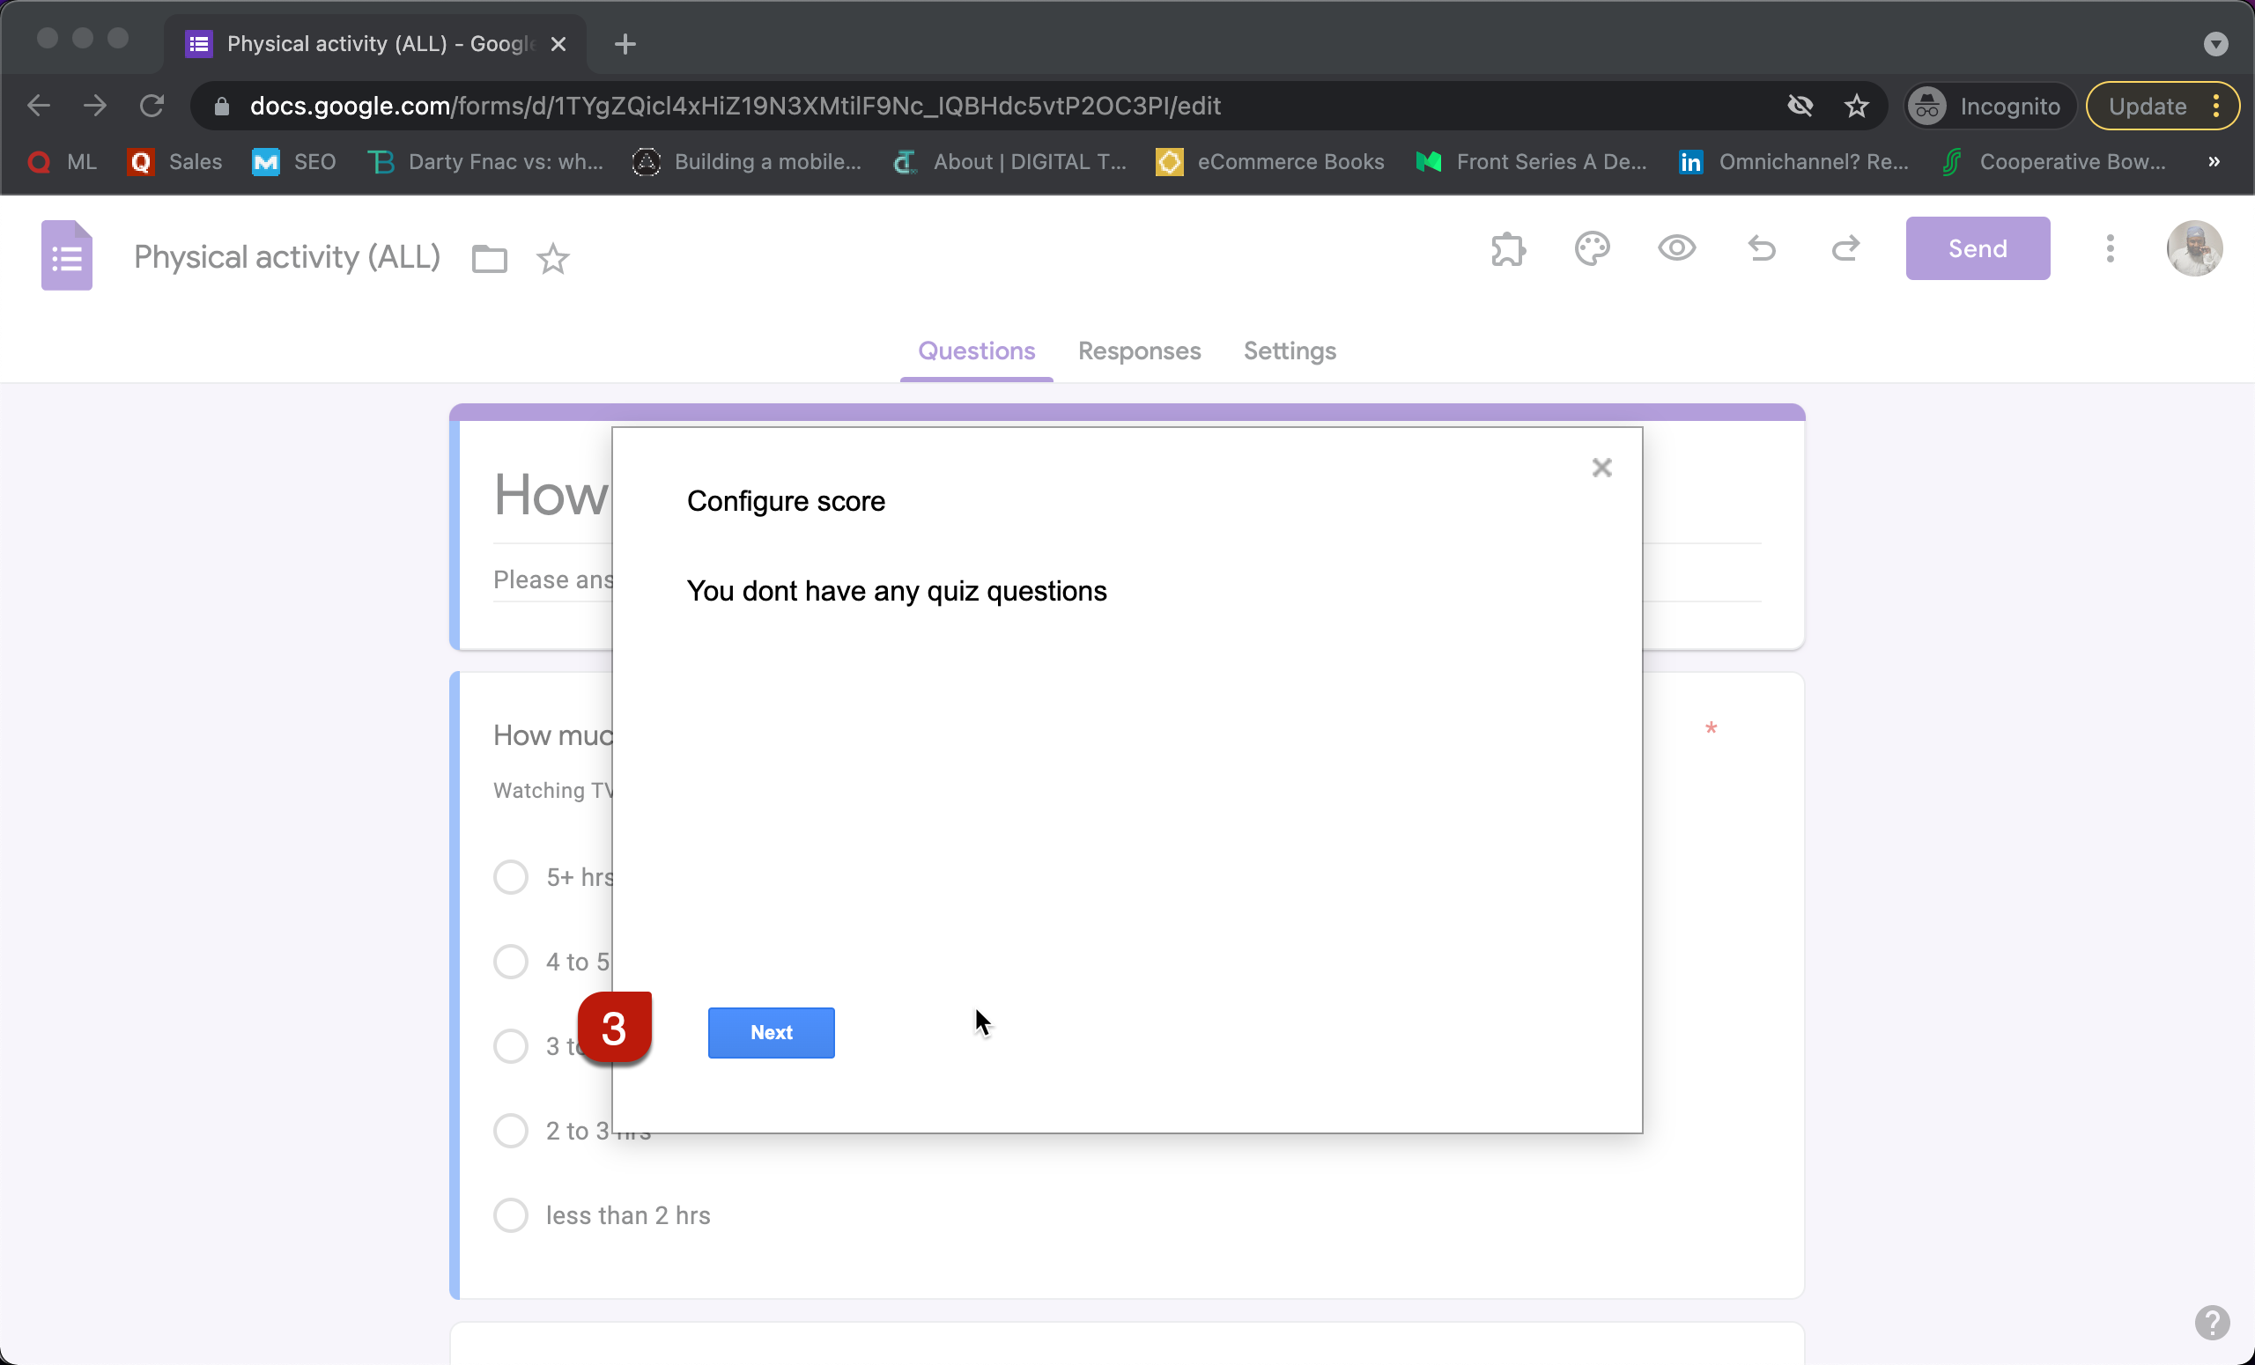This screenshot has width=2255, height=1365.
Task: Open the Help question mark icon
Action: pos(2214,1323)
